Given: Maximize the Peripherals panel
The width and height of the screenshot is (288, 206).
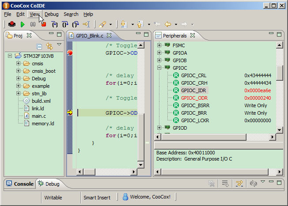Looking at the screenshot, I should coord(279,34).
